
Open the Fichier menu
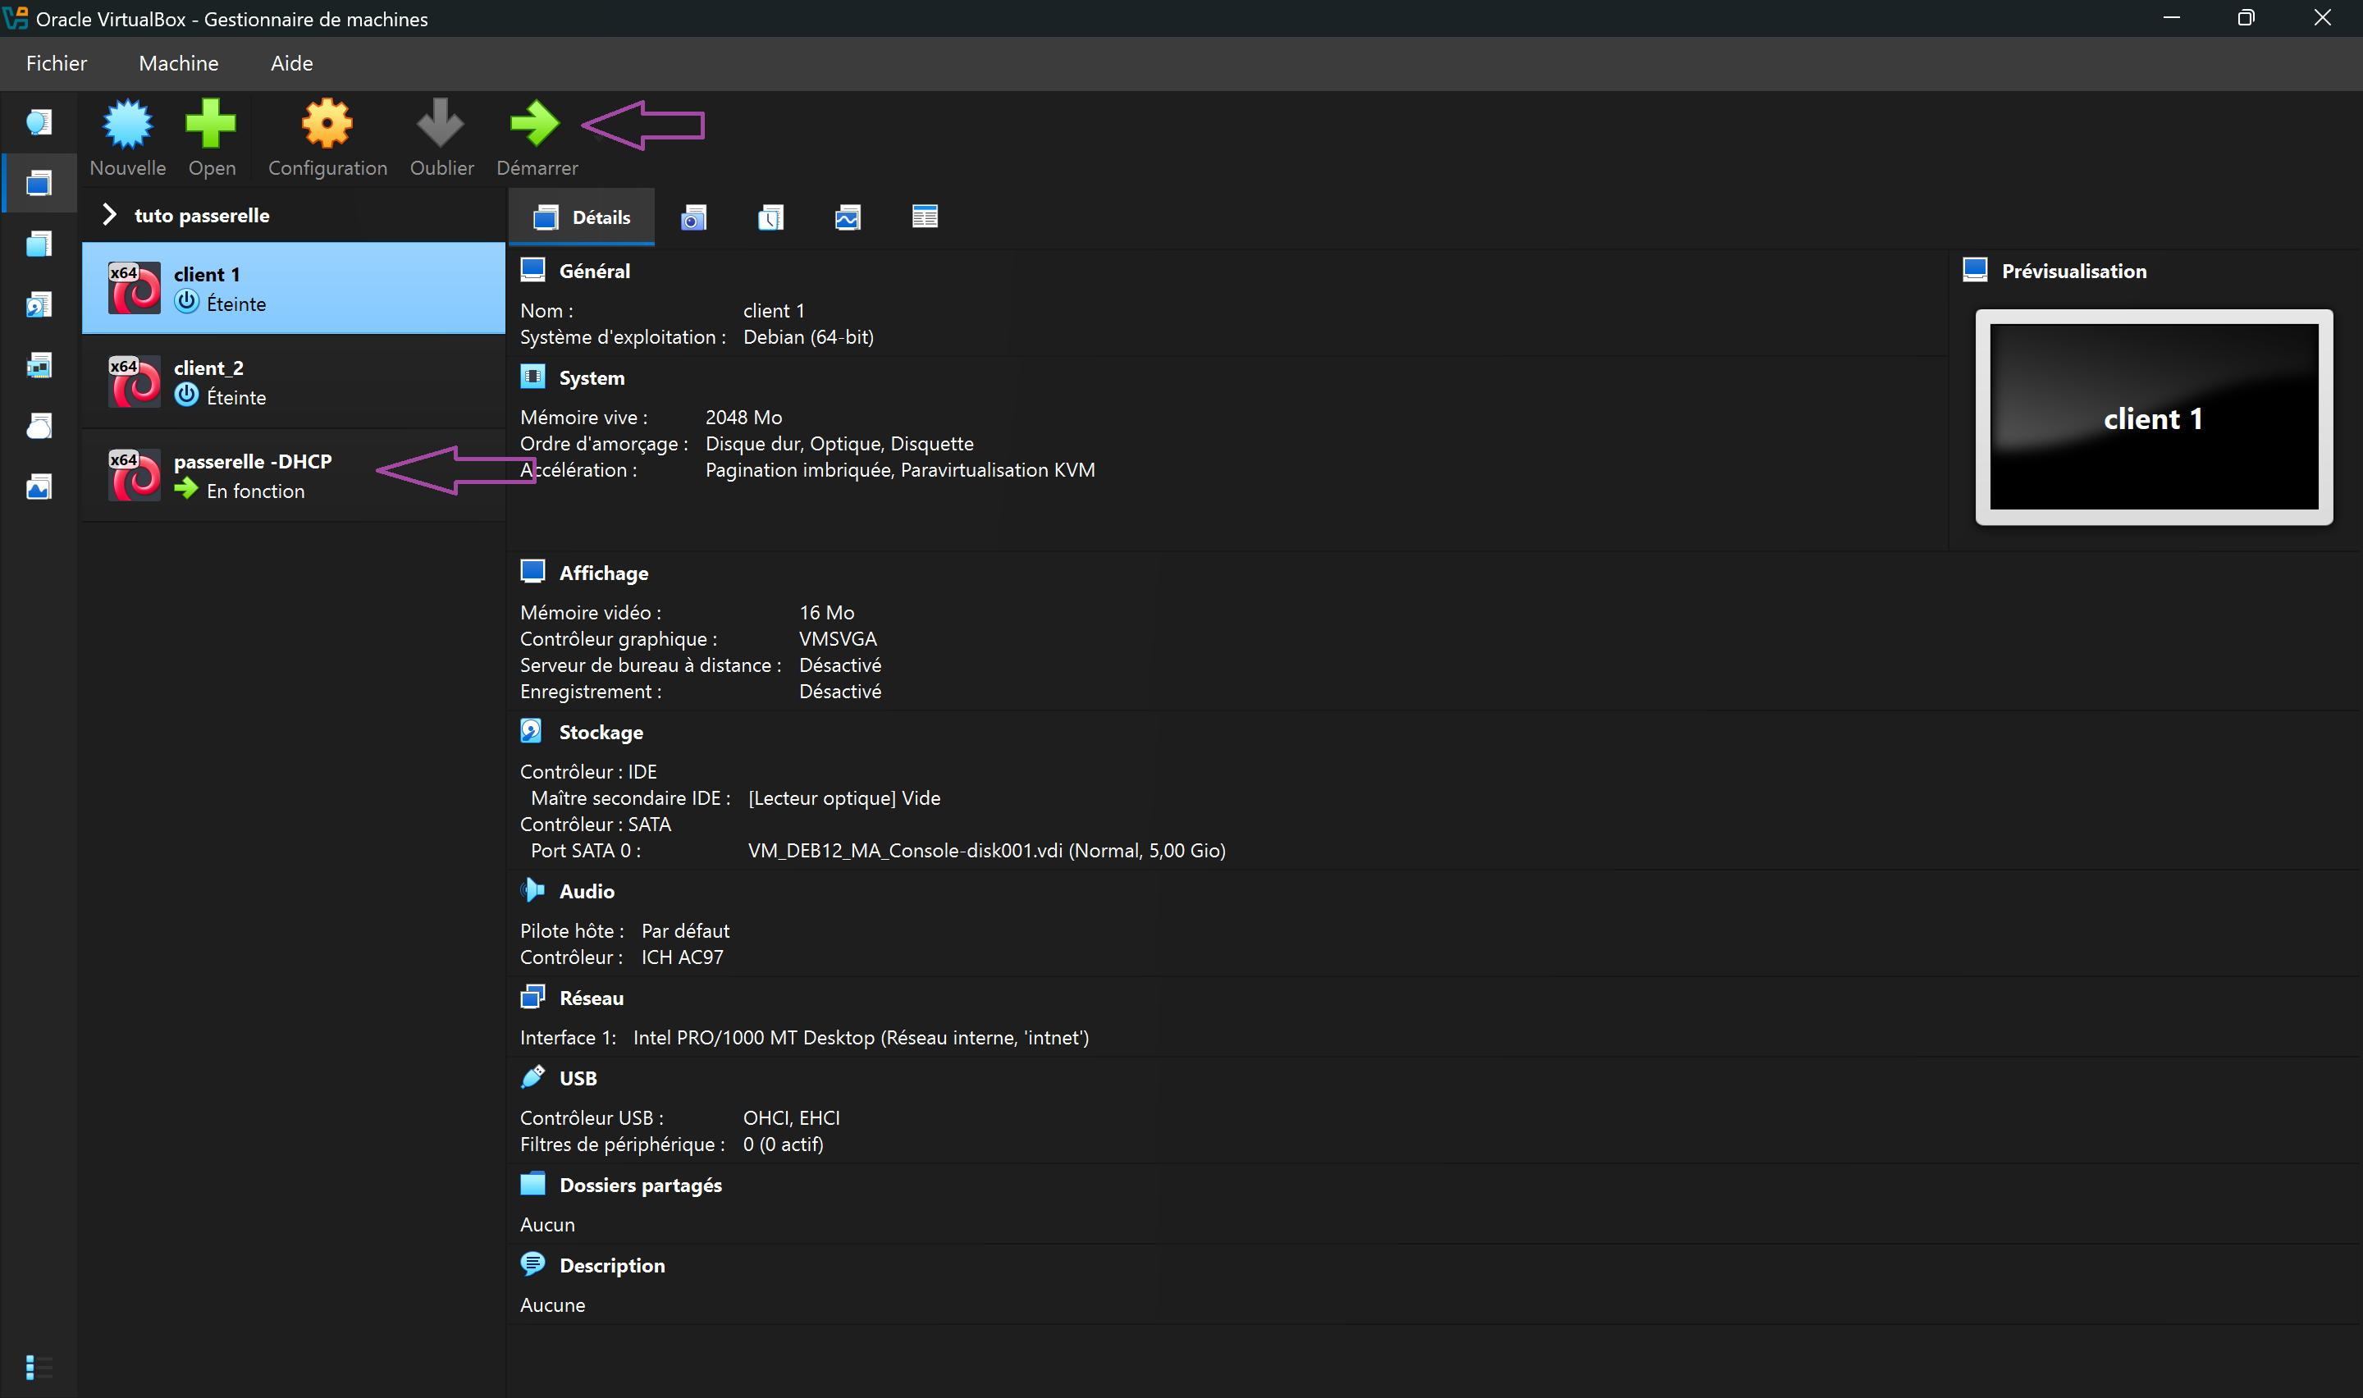click(x=57, y=63)
